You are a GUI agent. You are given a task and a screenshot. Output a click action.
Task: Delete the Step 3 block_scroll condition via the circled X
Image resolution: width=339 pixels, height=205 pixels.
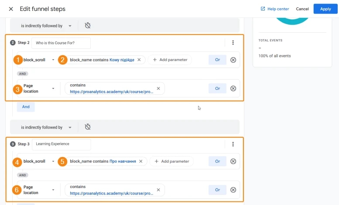[233, 161]
